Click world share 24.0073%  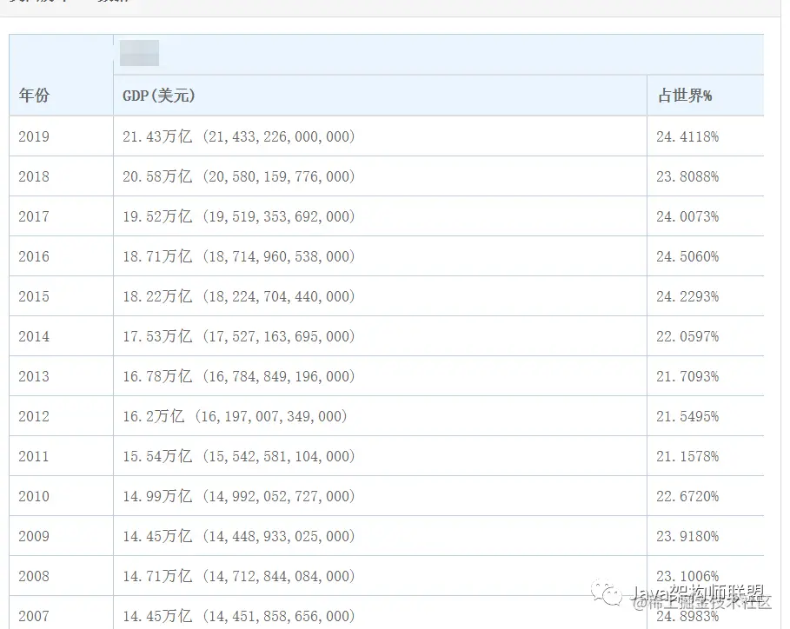pyautogui.click(x=687, y=216)
